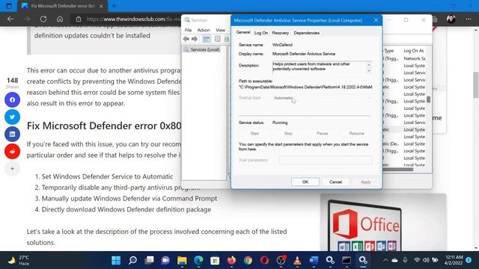Open Edge settings and more menu

click(469, 19)
